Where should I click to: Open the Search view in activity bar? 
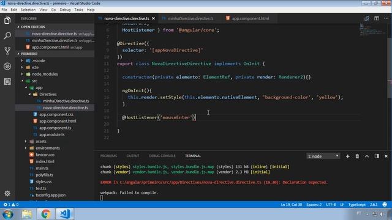tap(7, 35)
